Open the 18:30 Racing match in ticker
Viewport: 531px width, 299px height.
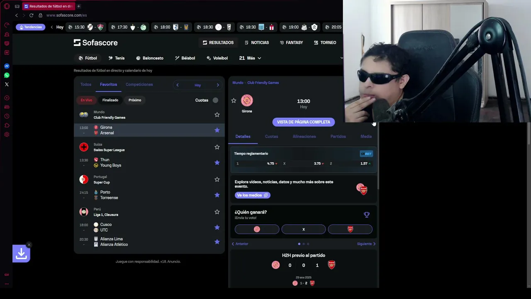257,27
